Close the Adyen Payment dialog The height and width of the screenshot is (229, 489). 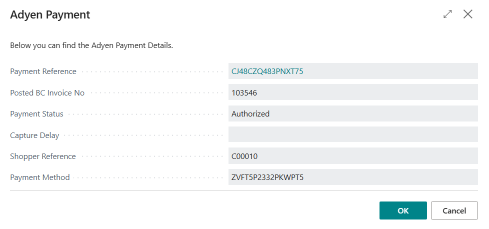coord(468,14)
